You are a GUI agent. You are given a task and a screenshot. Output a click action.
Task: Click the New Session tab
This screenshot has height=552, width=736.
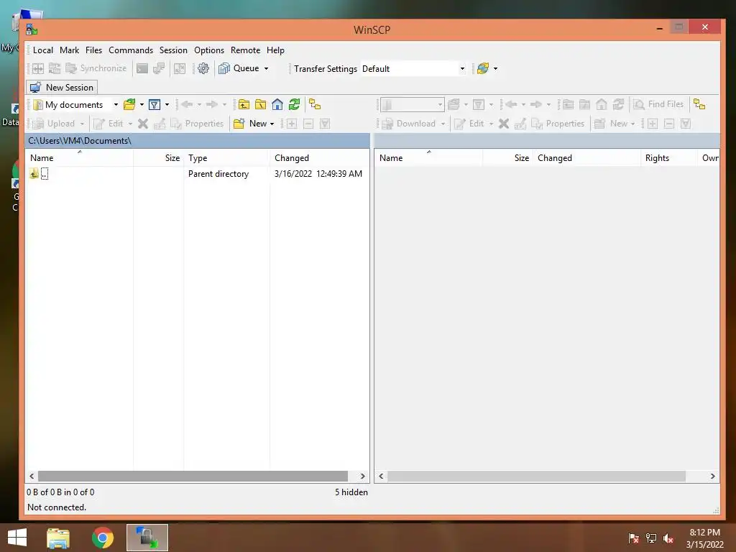click(x=62, y=87)
